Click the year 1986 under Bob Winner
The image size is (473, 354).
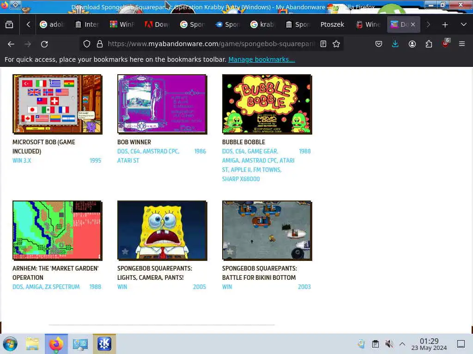coord(200,151)
